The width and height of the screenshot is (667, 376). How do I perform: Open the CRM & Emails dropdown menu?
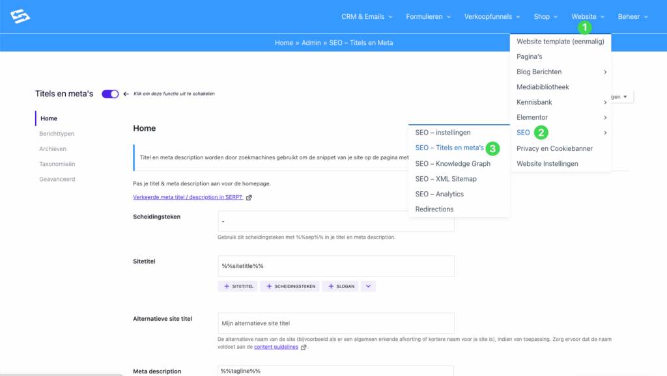(x=367, y=16)
